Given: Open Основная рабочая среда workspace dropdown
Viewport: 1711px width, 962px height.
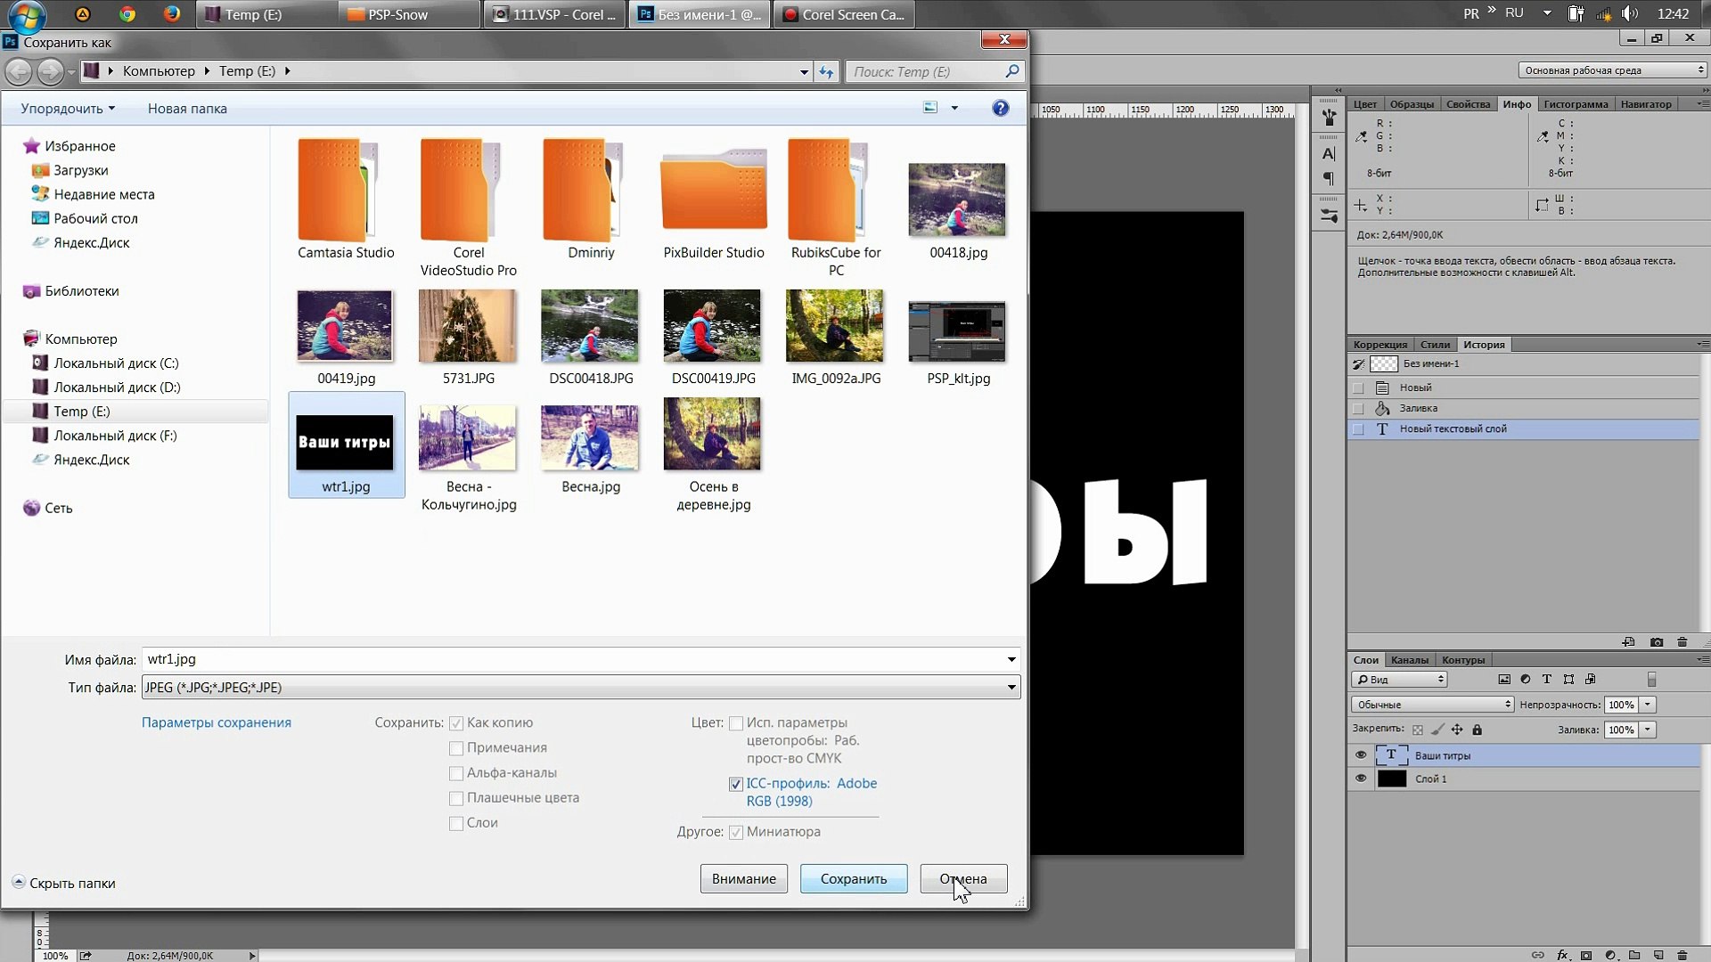Looking at the screenshot, I should [1612, 70].
